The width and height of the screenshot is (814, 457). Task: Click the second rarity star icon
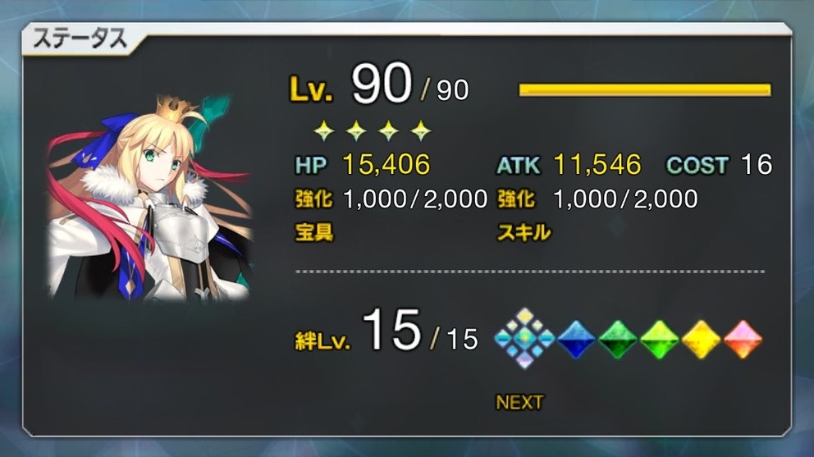click(x=357, y=131)
